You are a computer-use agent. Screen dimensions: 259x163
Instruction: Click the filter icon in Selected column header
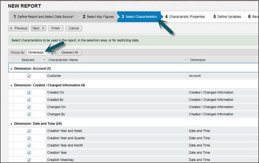pyautogui.click(x=44, y=60)
